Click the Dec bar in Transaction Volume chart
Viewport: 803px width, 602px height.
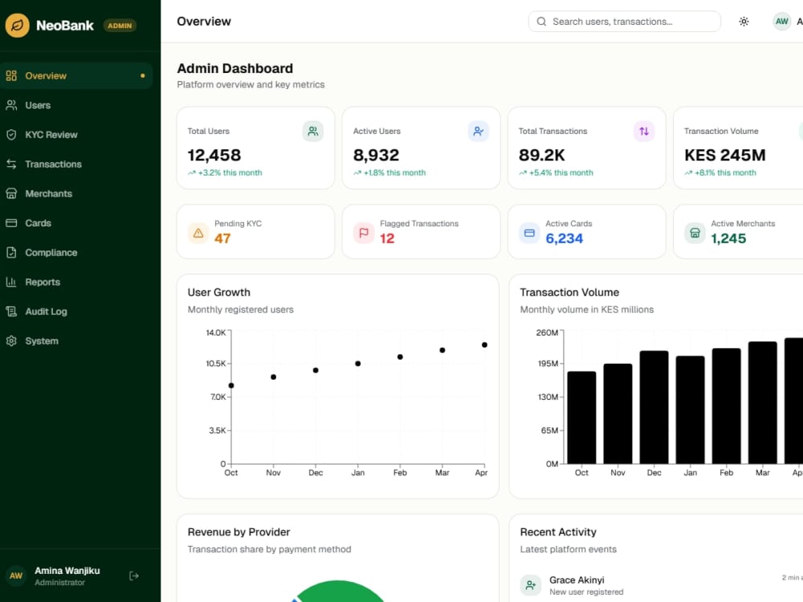point(654,407)
